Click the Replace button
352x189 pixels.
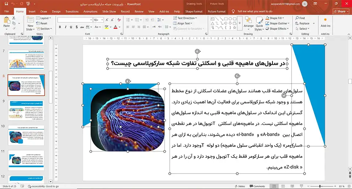pyautogui.click(x=302, y=23)
